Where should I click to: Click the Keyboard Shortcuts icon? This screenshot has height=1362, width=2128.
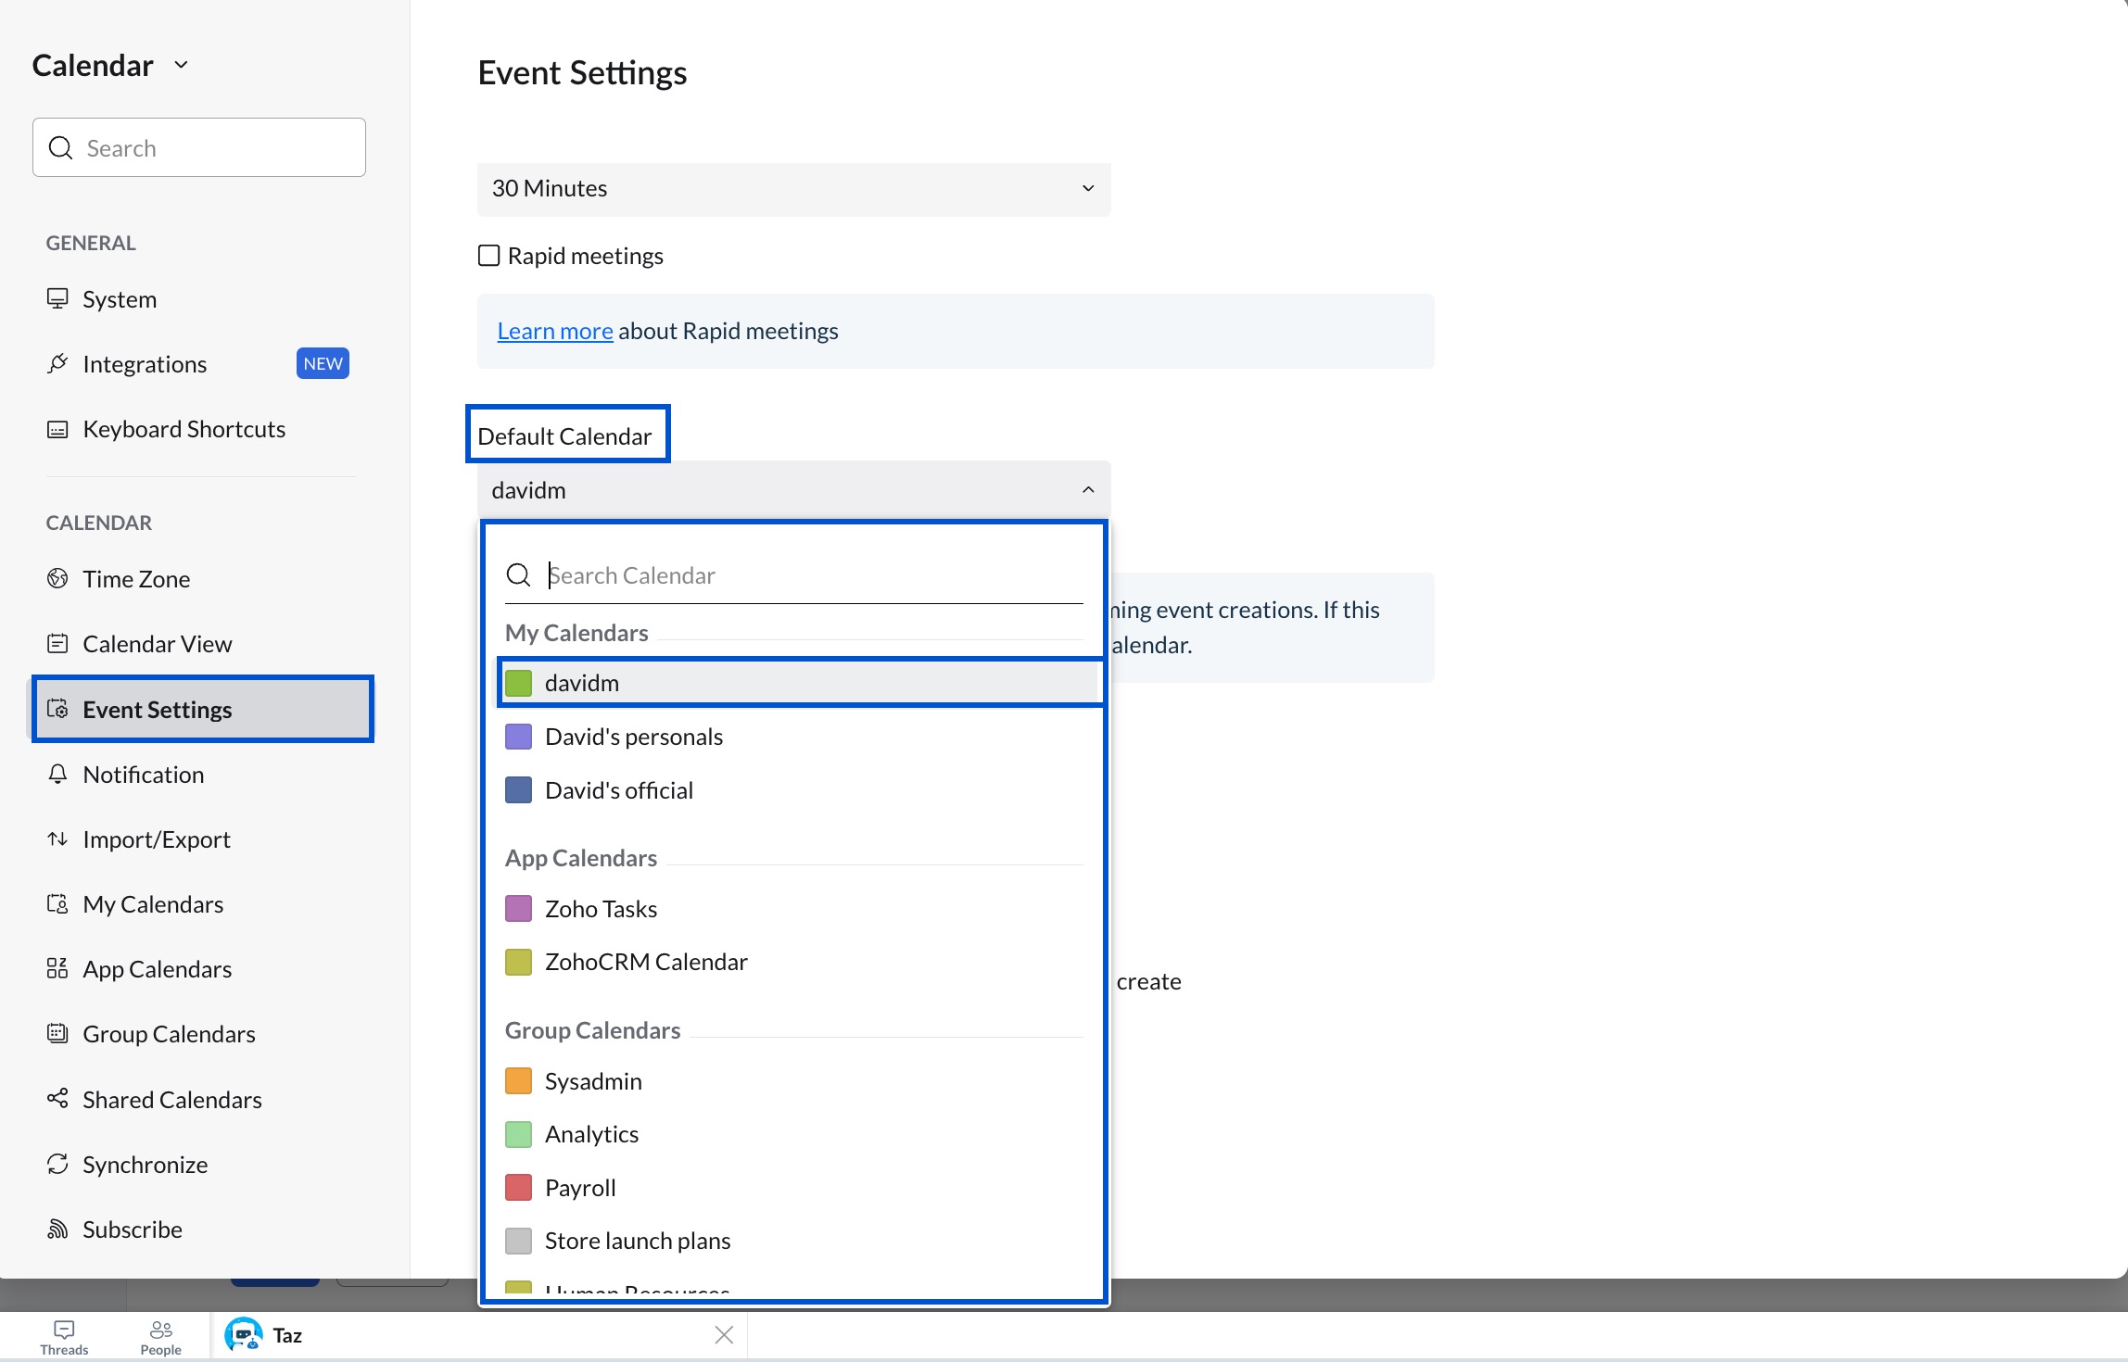coord(57,429)
